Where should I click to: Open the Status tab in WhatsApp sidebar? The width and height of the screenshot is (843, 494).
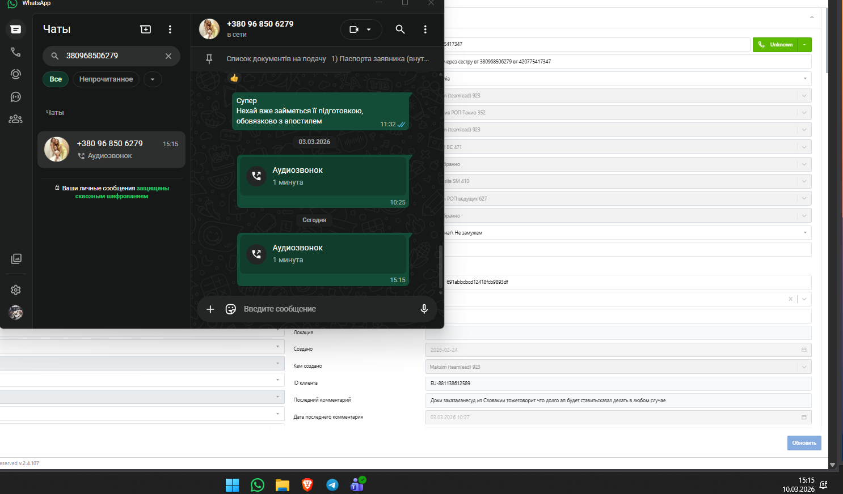coord(16,74)
